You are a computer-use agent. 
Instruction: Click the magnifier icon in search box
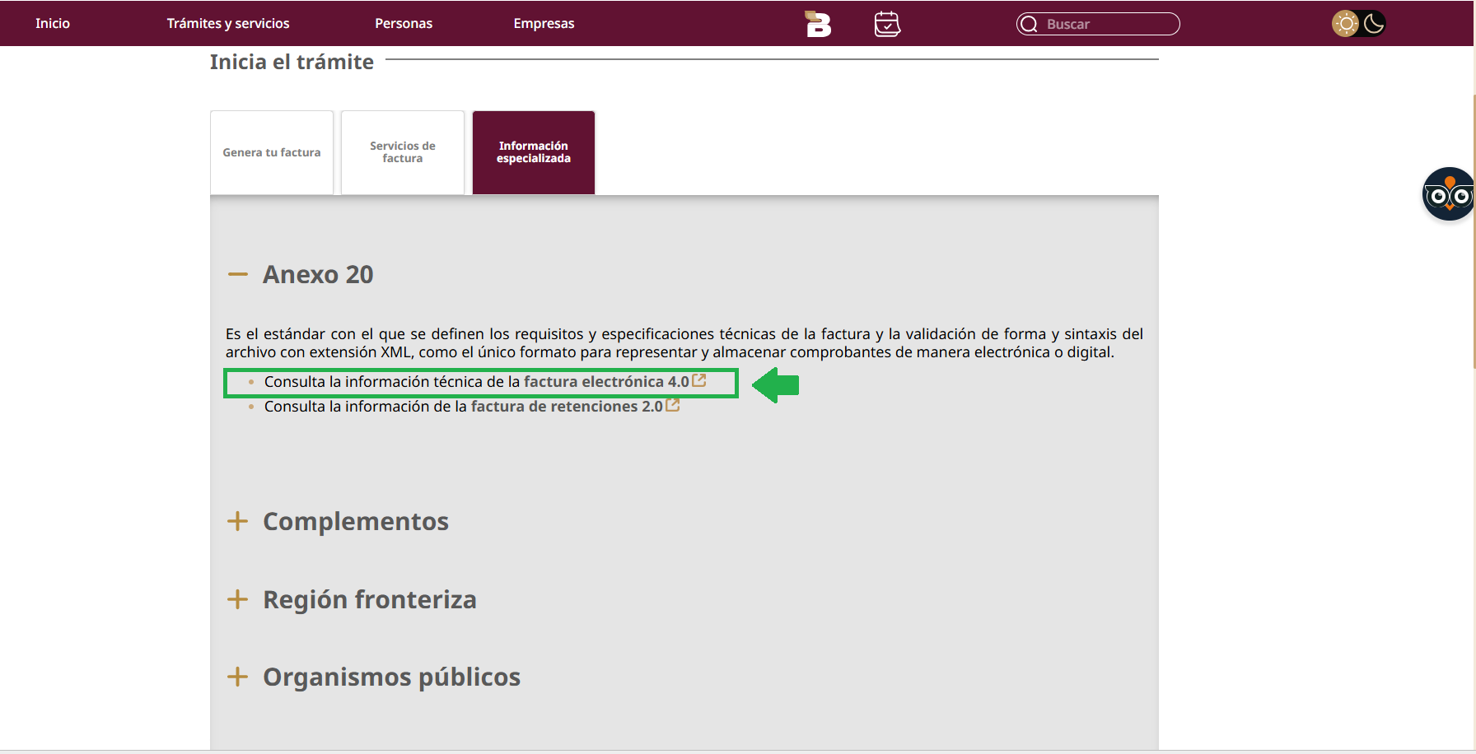[1029, 24]
